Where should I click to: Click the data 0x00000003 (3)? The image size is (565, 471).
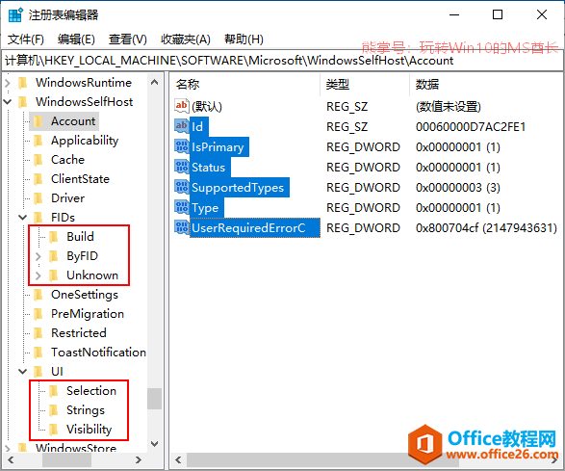click(x=457, y=188)
